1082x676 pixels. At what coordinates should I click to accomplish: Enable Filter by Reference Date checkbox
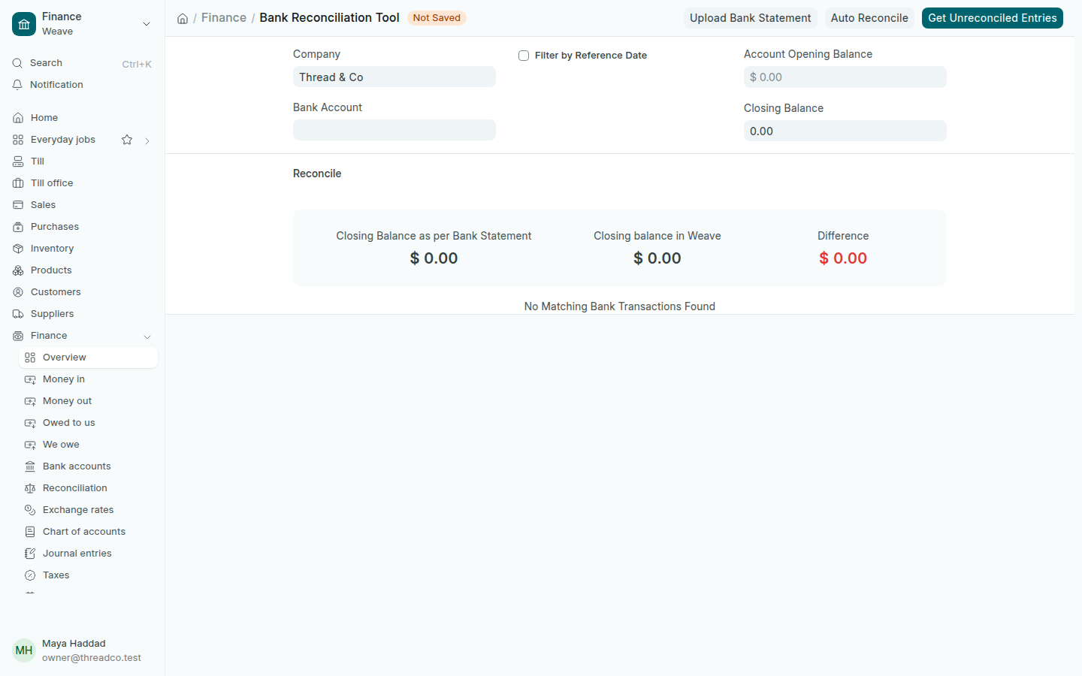click(524, 56)
